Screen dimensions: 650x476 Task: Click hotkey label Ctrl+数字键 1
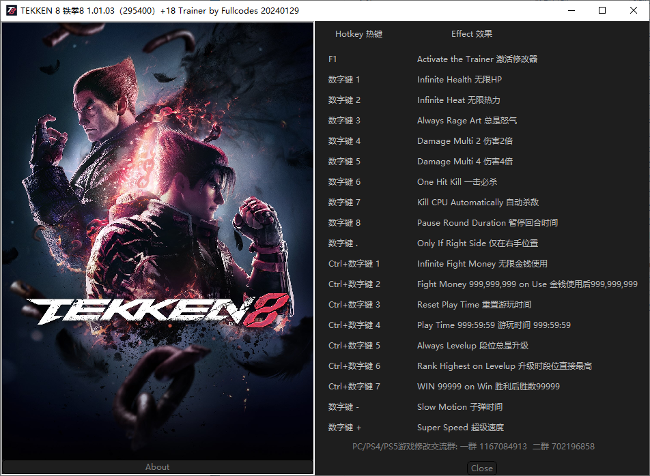tap(354, 264)
